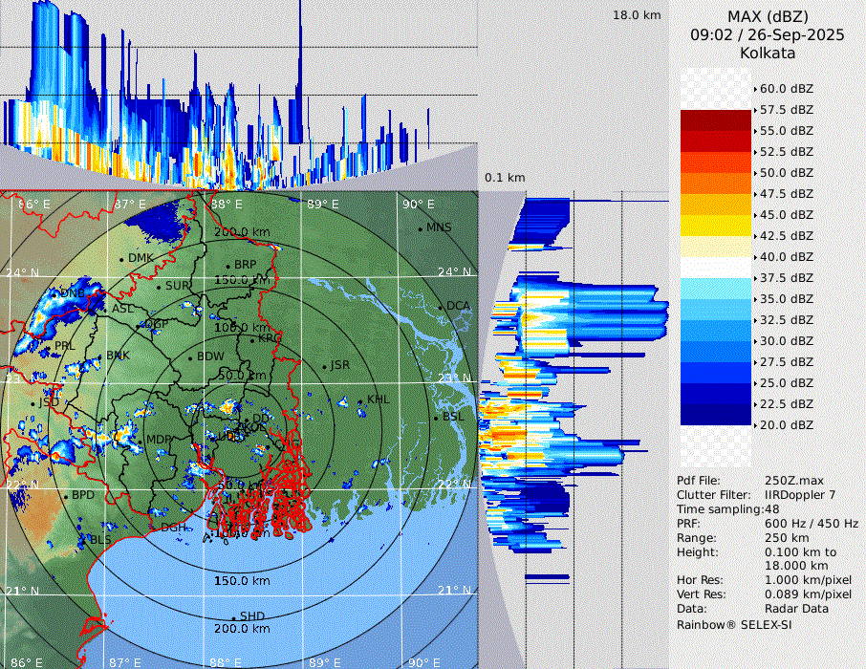
Task: Click the SHD station marker
Action: (233, 616)
